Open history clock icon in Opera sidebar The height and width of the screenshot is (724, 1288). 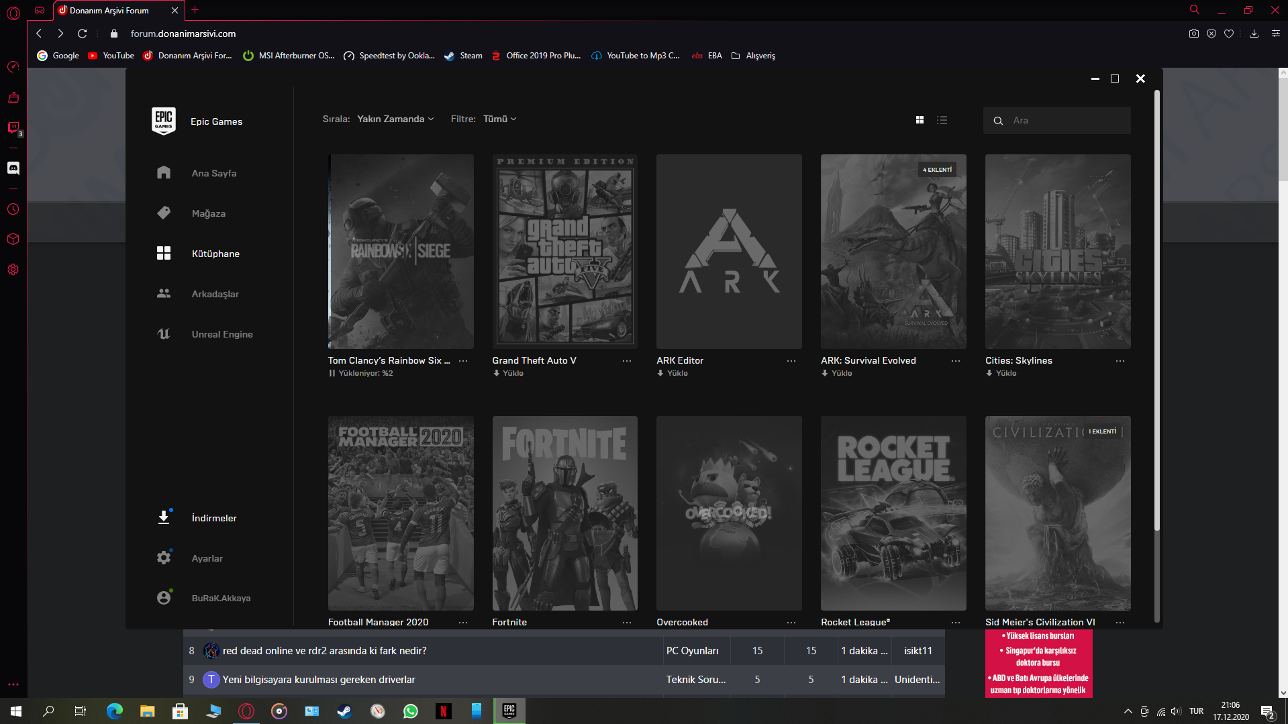(x=13, y=209)
